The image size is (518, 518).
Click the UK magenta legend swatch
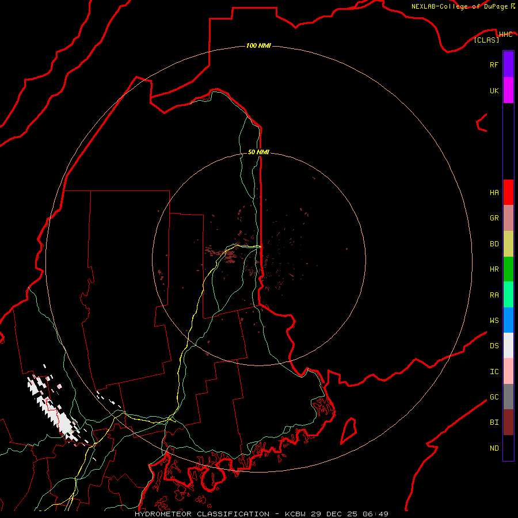pyautogui.click(x=508, y=90)
